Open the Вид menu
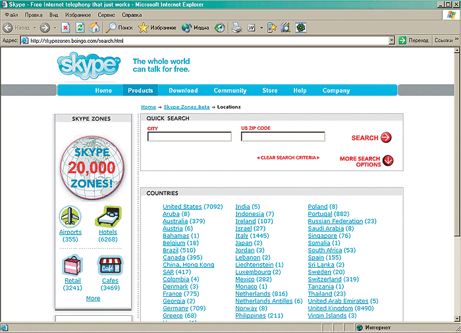Image resolution: width=461 pixels, height=333 pixels. point(54,15)
